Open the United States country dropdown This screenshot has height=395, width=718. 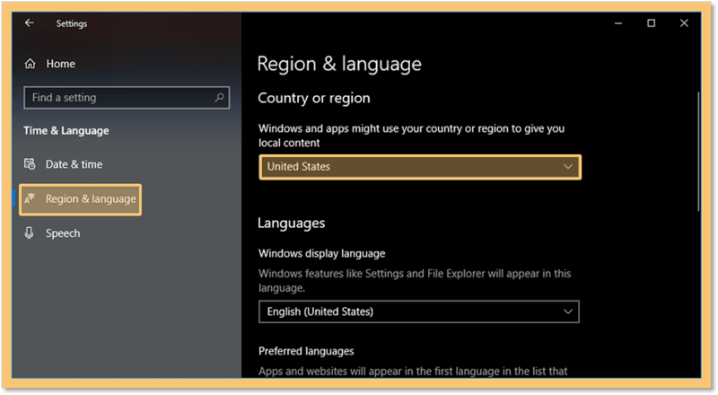[420, 167]
